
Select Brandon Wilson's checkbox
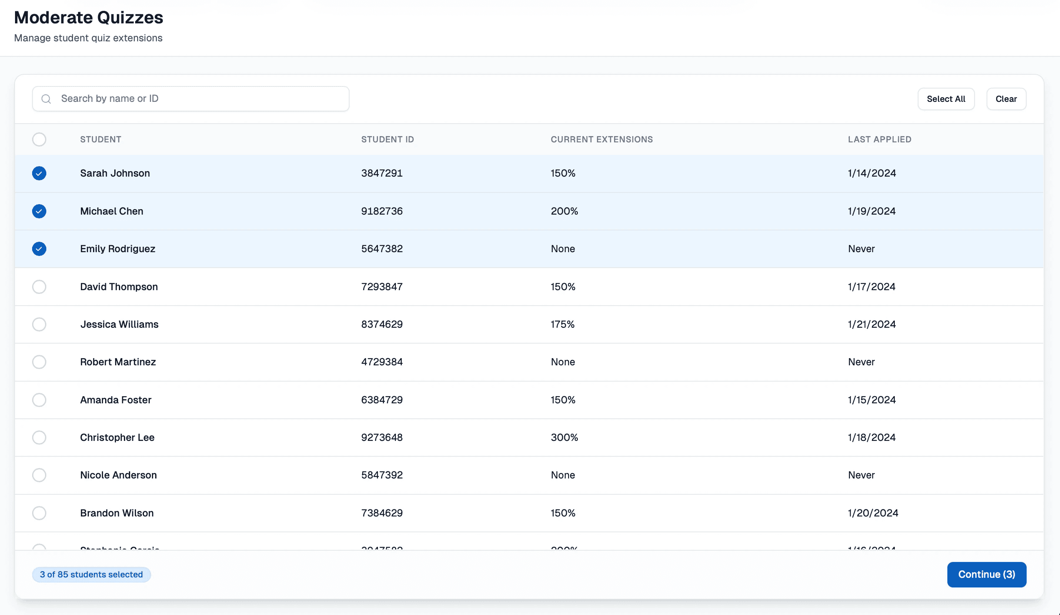(39, 513)
